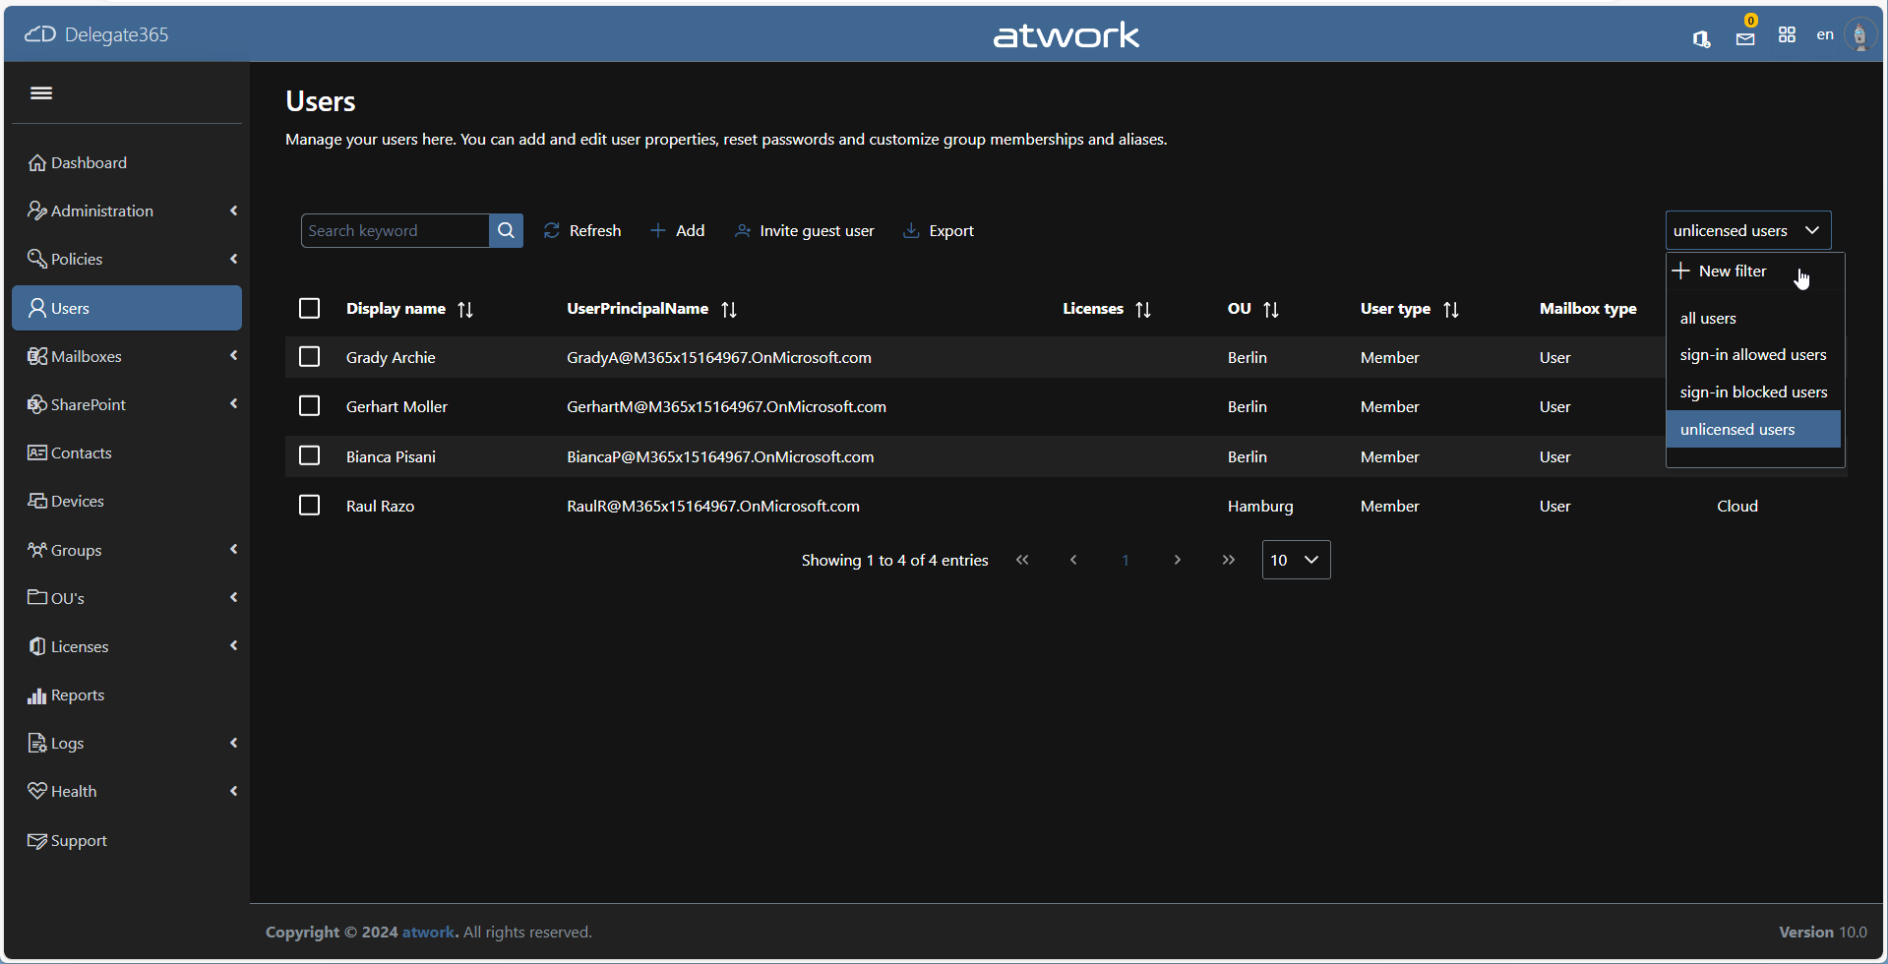Check the select-all users checkbox

tap(310, 309)
